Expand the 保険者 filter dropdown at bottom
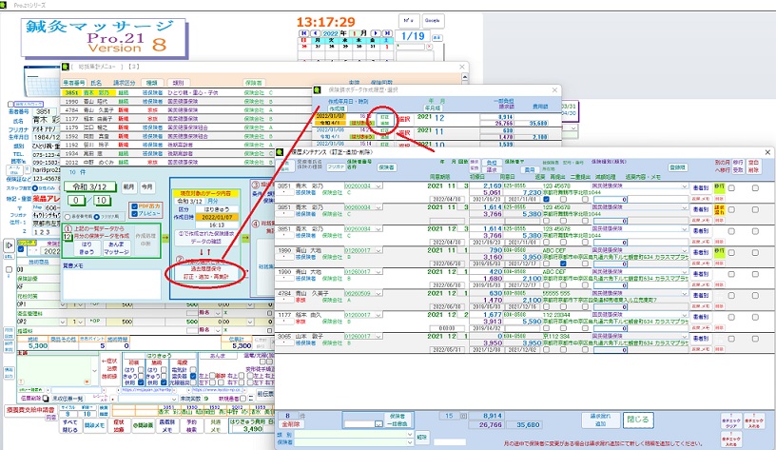Screen dimensions: 776x450 click(x=410, y=442)
